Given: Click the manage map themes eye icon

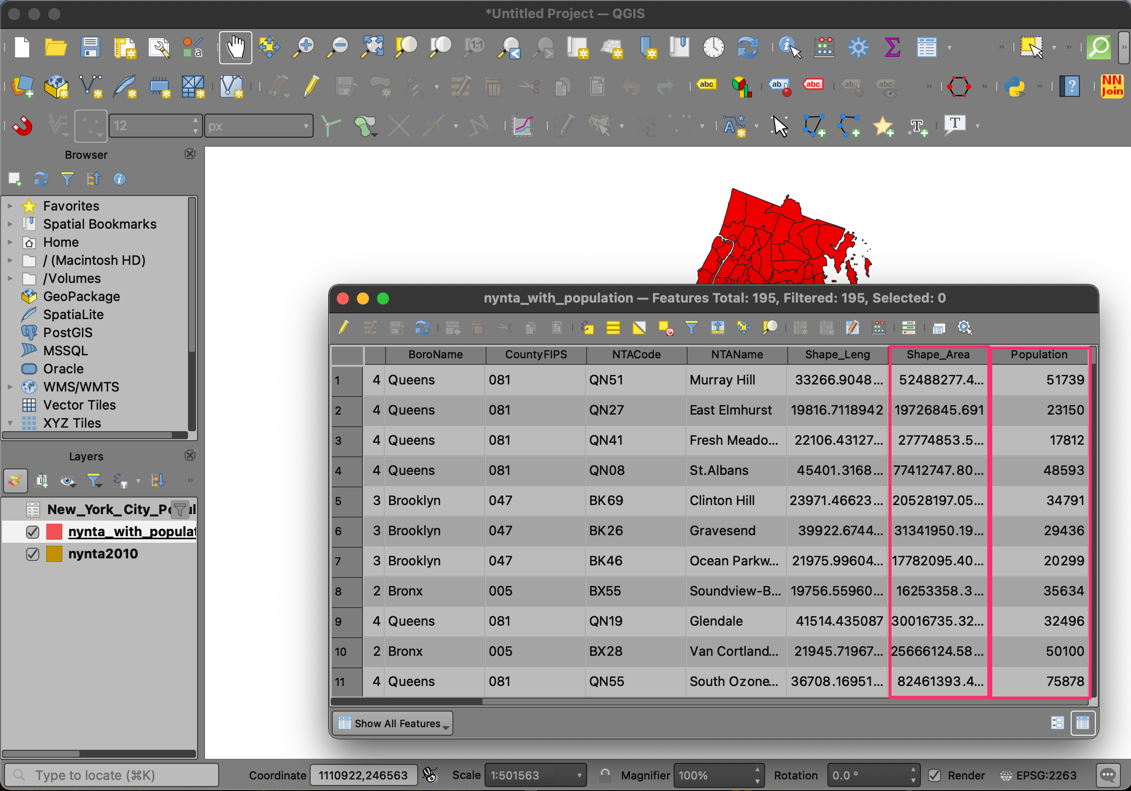Looking at the screenshot, I should [67, 481].
